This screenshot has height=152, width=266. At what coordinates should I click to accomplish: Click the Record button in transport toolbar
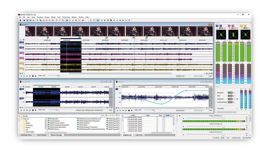click(x=94, y=20)
